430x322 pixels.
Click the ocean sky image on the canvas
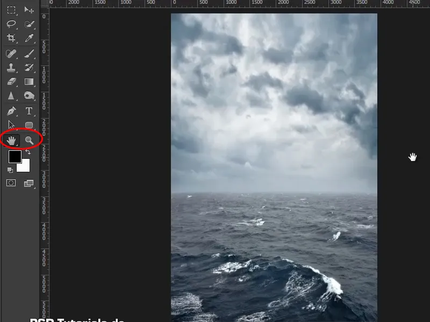pos(274,167)
